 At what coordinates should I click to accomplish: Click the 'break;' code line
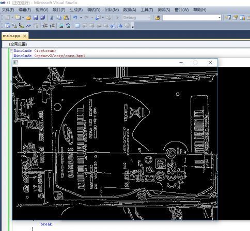47,224
